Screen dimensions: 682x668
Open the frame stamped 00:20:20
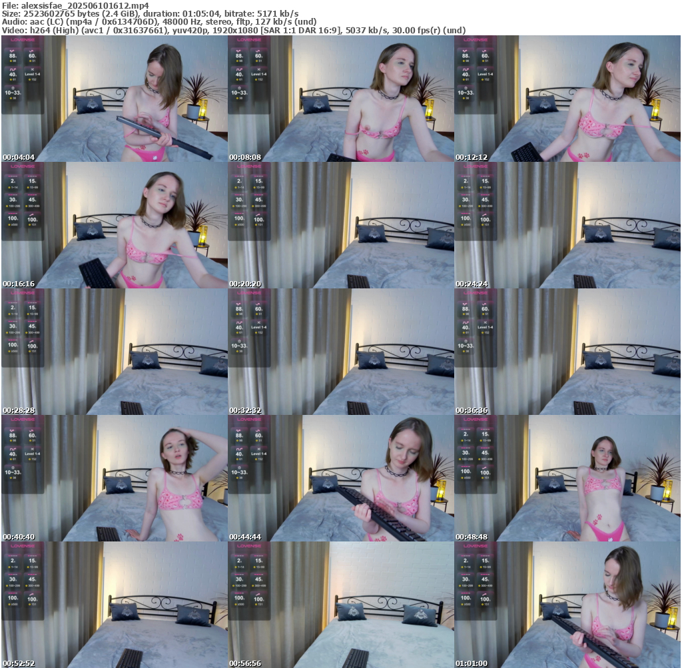point(341,225)
